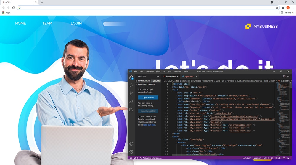Click VS Code logo icon in title bar

pyautogui.click(x=130, y=71)
